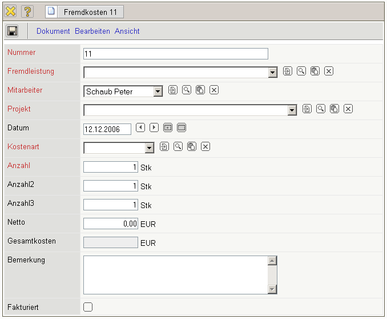Click the Ansicht menu link

(x=127, y=31)
